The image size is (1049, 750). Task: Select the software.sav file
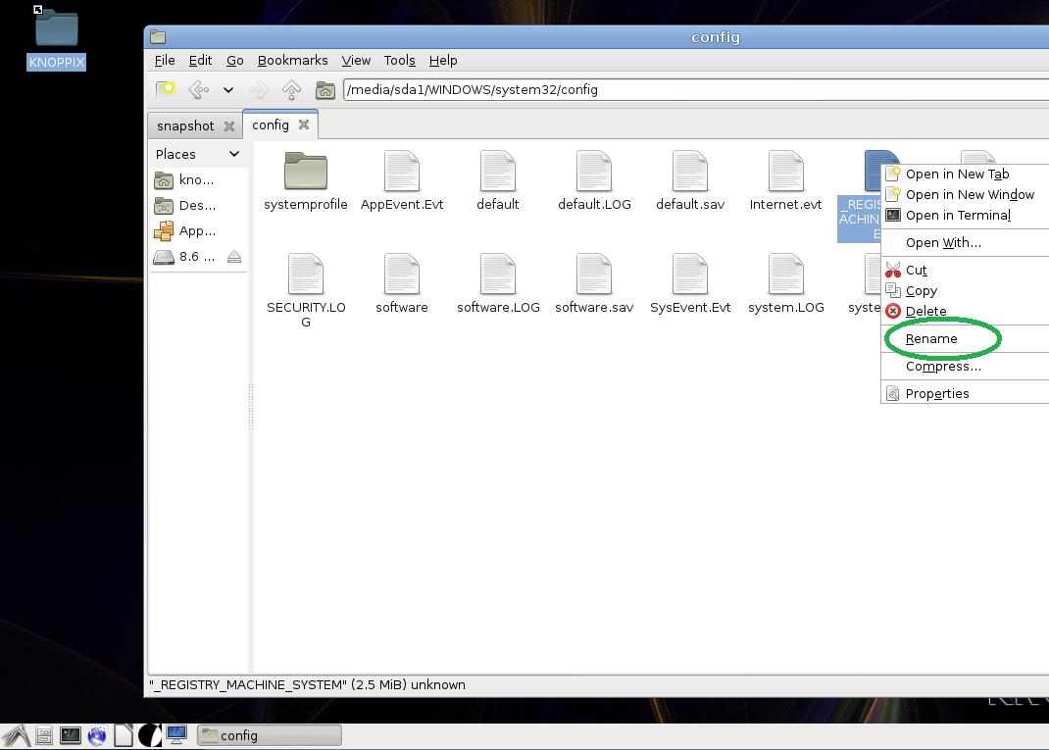click(594, 284)
